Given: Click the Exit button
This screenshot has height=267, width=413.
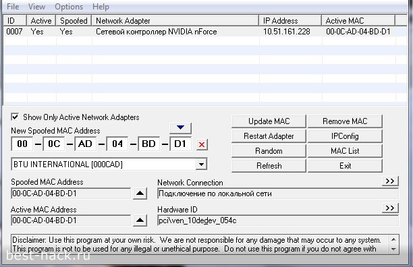Looking at the screenshot, I should pyautogui.click(x=345, y=166).
